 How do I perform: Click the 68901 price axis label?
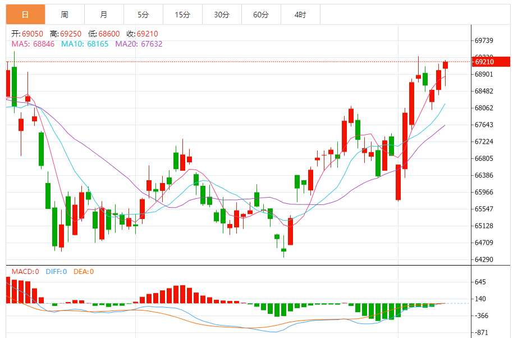[484, 74]
